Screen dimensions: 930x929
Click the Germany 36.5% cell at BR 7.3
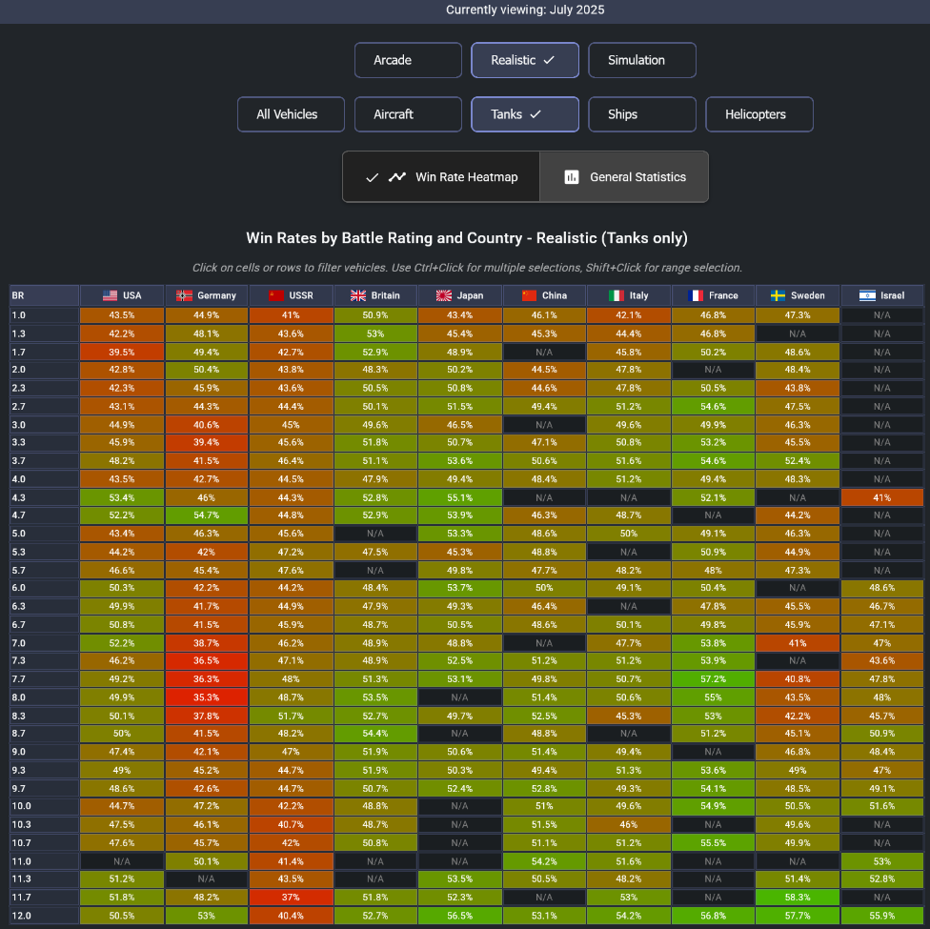207,660
